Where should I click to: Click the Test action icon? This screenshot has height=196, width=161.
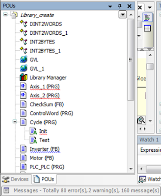click(x=33, y=140)
